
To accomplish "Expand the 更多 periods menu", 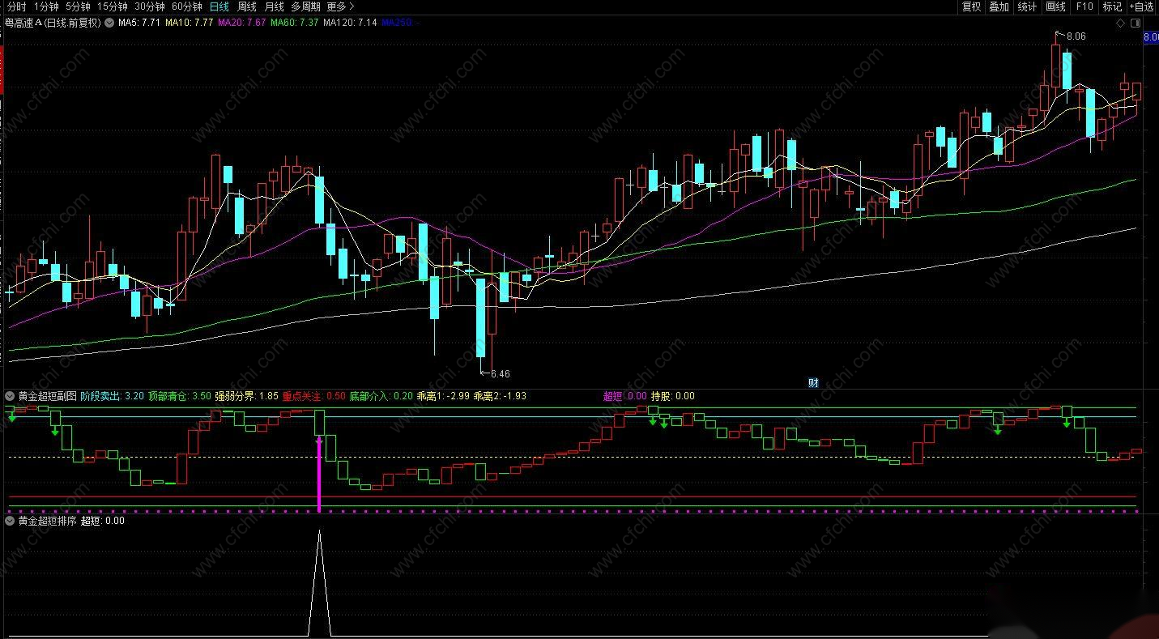I will 340,6.
